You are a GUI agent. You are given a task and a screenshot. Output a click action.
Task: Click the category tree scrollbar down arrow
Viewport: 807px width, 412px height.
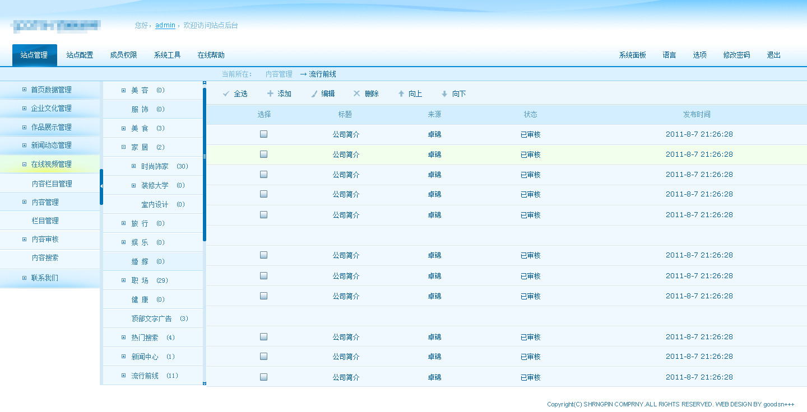point(205,383)
